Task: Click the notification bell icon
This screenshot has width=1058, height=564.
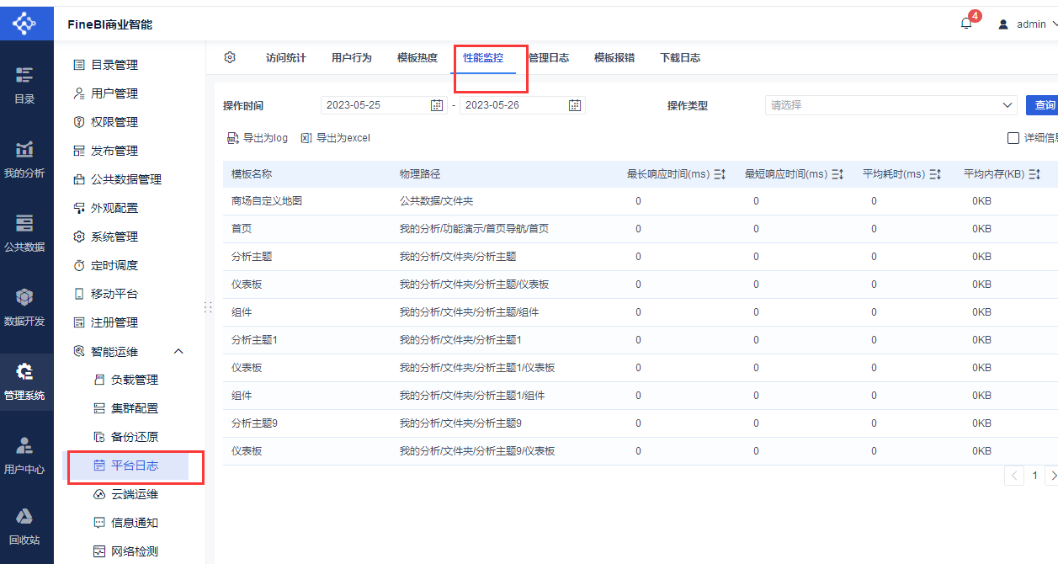Action: (966, 24)
